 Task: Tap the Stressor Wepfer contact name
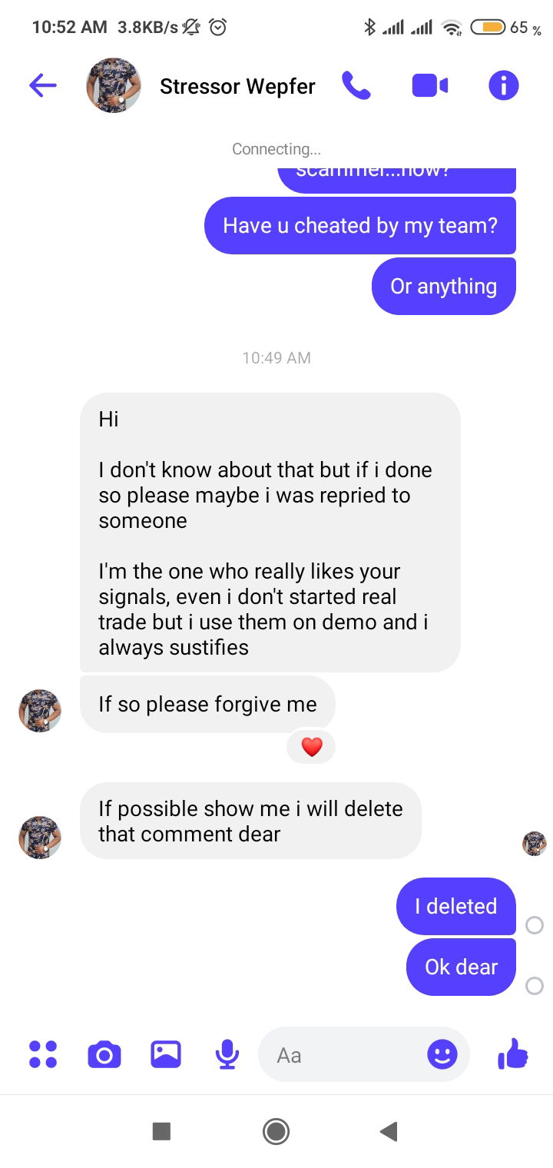tap(237, 86)
